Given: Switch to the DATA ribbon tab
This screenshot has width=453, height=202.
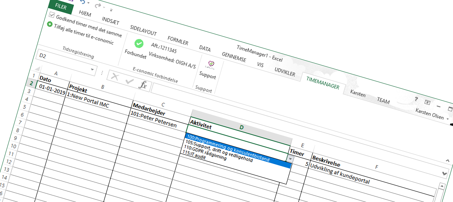Looking at the screenshot, I should point(205,48).
